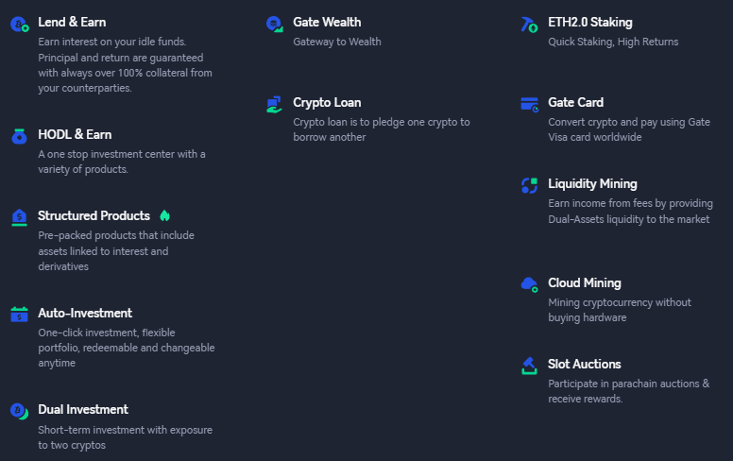
Task: Click the Liquidity Mining swap icon
Action: coord(530,185)
